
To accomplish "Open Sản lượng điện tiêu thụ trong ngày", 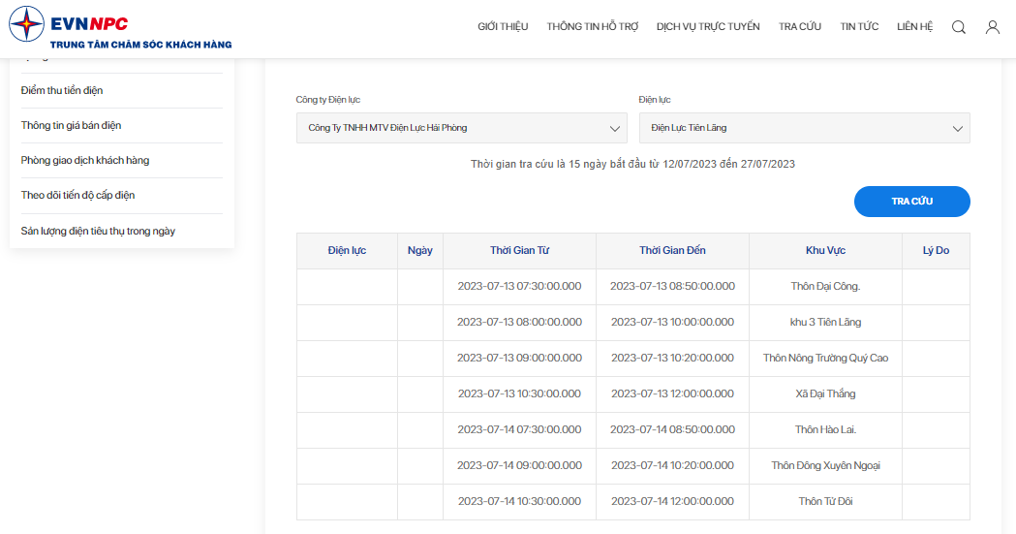I will (98, 231).
